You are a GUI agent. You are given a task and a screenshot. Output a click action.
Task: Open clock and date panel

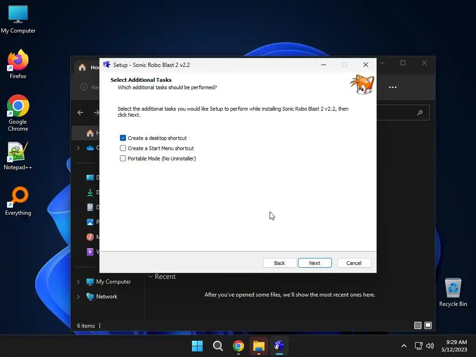454,346
